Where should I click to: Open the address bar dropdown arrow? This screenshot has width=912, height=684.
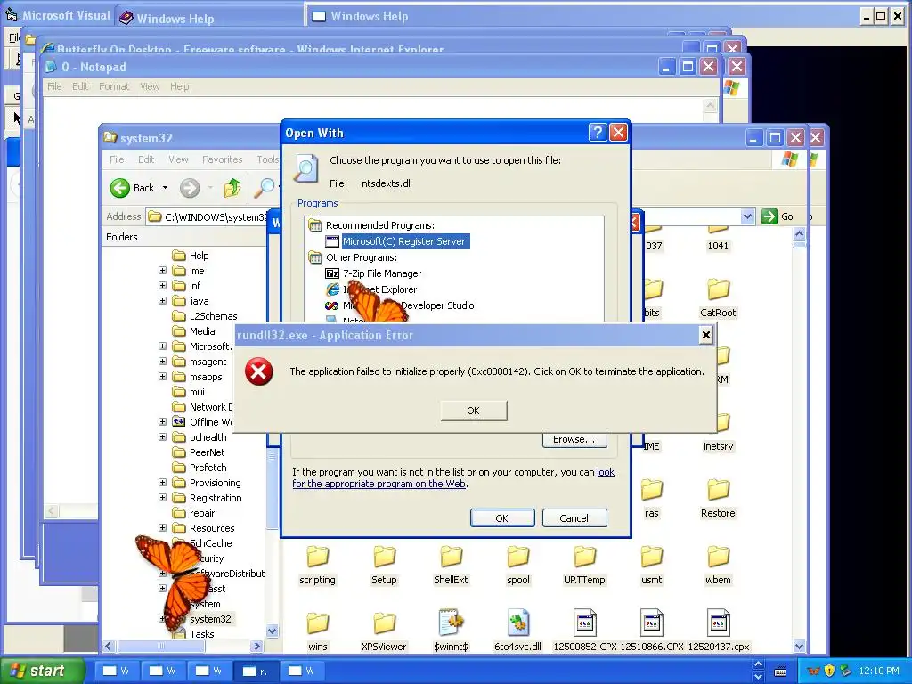click(747, 216)
